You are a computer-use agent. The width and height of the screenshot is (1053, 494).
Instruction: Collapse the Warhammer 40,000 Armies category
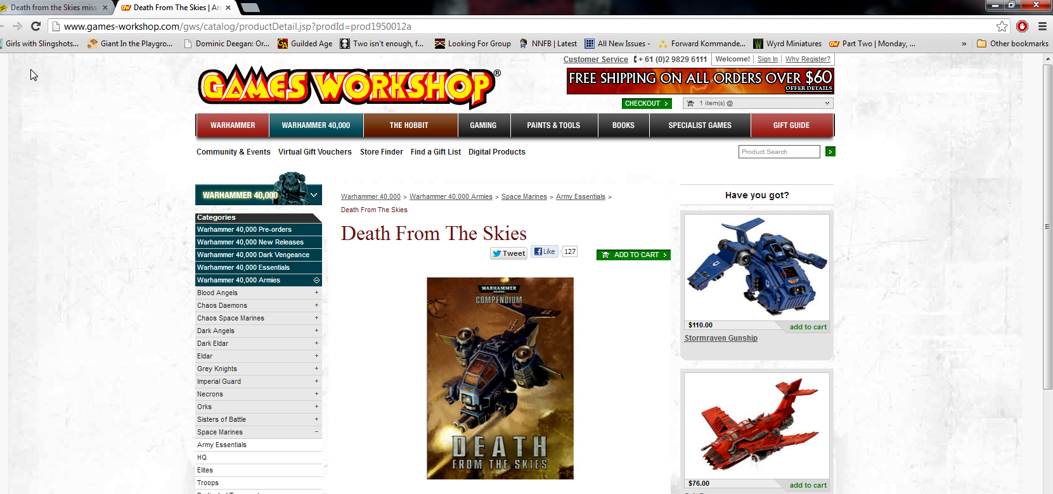click(x=316, y=280)
